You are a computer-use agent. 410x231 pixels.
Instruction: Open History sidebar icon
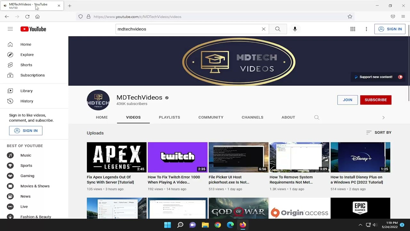pos(10,101)
